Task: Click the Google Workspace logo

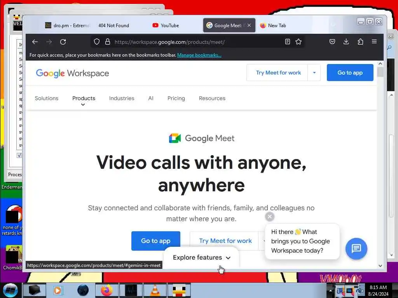Action: [72, 73]
